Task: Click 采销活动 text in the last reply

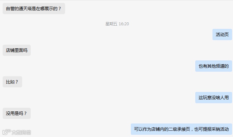Action: (220, 129)
